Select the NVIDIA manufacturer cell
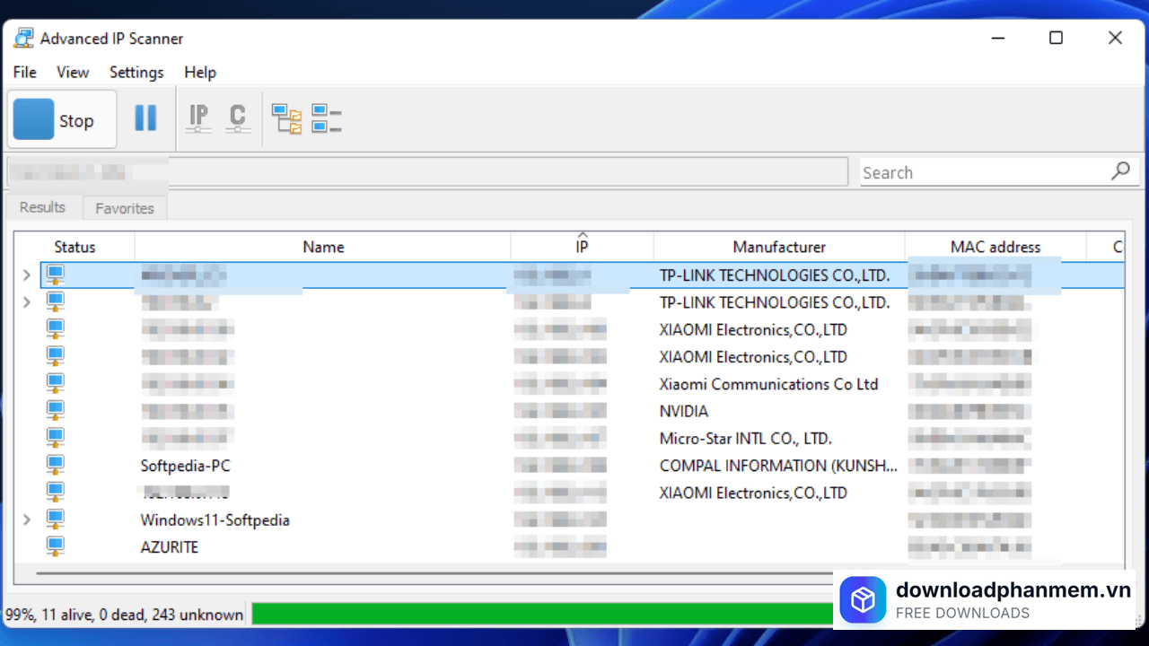The height and width of the screenshot is (646, 1149). coord(684,411)
